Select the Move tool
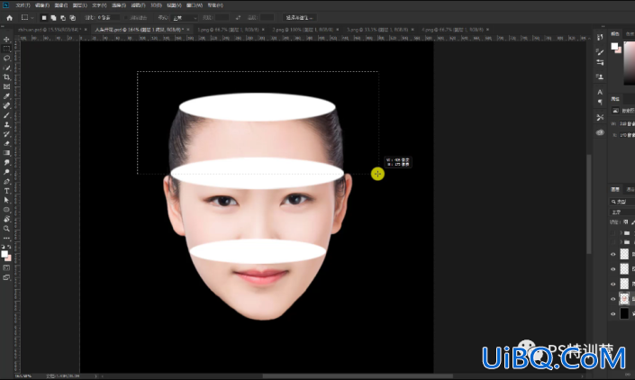The height and width of the screenshot is (380, 635). tap(6, 40)
